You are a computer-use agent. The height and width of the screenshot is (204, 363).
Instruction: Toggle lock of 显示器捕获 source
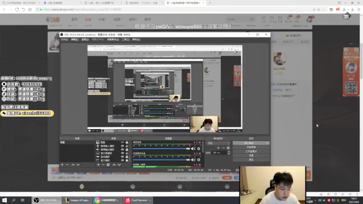(x=127, y=153)
